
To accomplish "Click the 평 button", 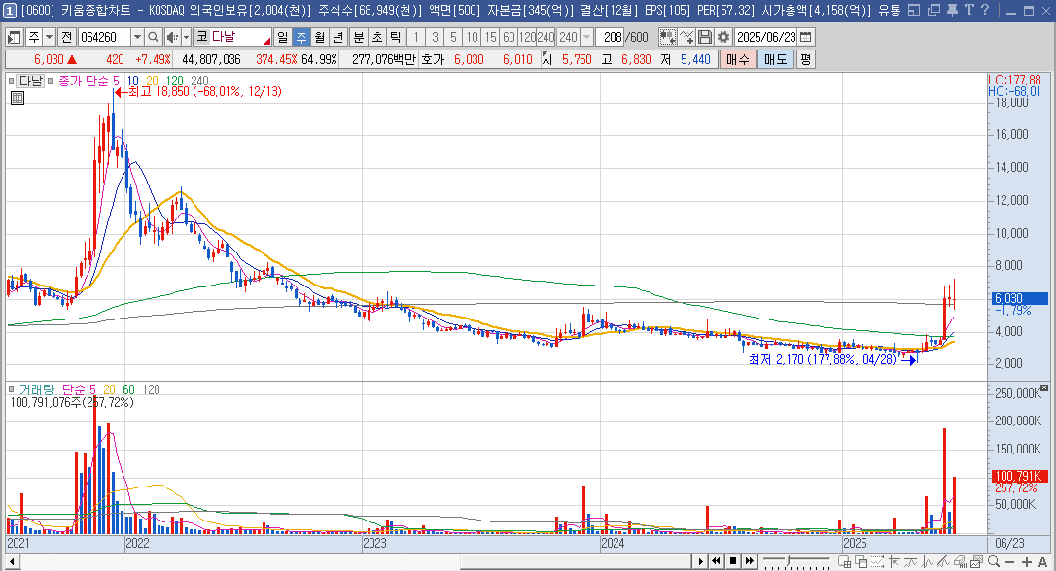I will point(805,59).
